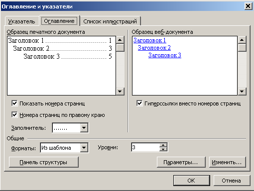Click Заголовок 2 link in web preview
Viewport: 254px width, 191px height.
tap(154, 48)
